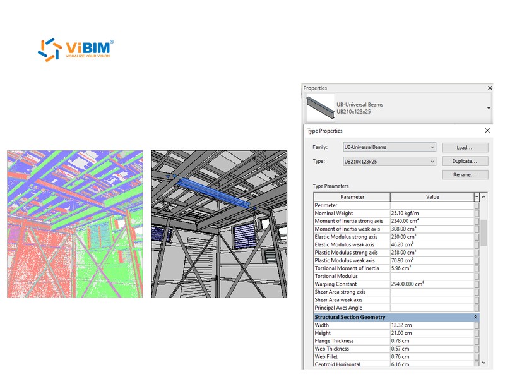Click the Centroid Horizontal value 6.16 cm

(x=432, y=364)
